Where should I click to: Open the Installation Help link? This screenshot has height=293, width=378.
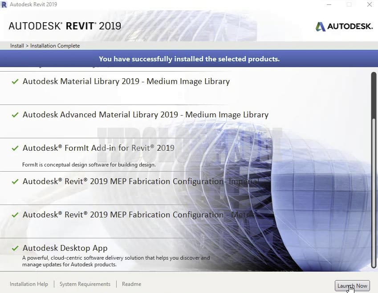tap(28, 284)
